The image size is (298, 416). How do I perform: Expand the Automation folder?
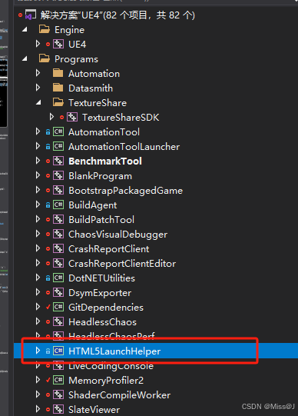tap(38, 73)
